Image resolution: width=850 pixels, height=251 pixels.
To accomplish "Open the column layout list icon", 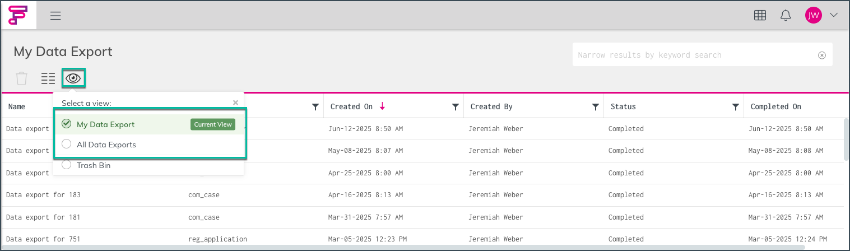I will (48, 78).
